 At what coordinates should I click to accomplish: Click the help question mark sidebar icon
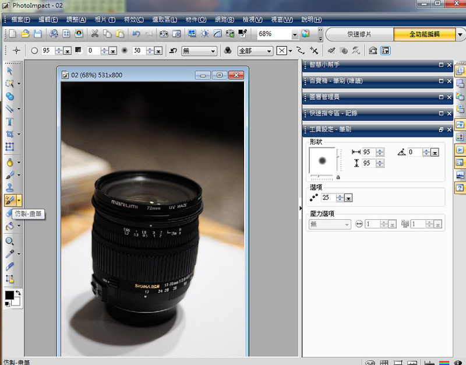click(460, 188)
